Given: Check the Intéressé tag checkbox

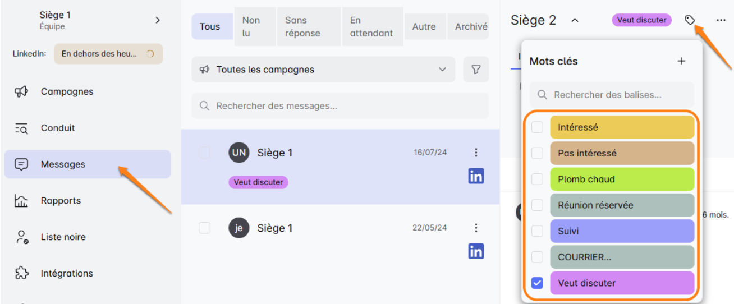Looking at the screenshot, I should click(x=537, y=127).
